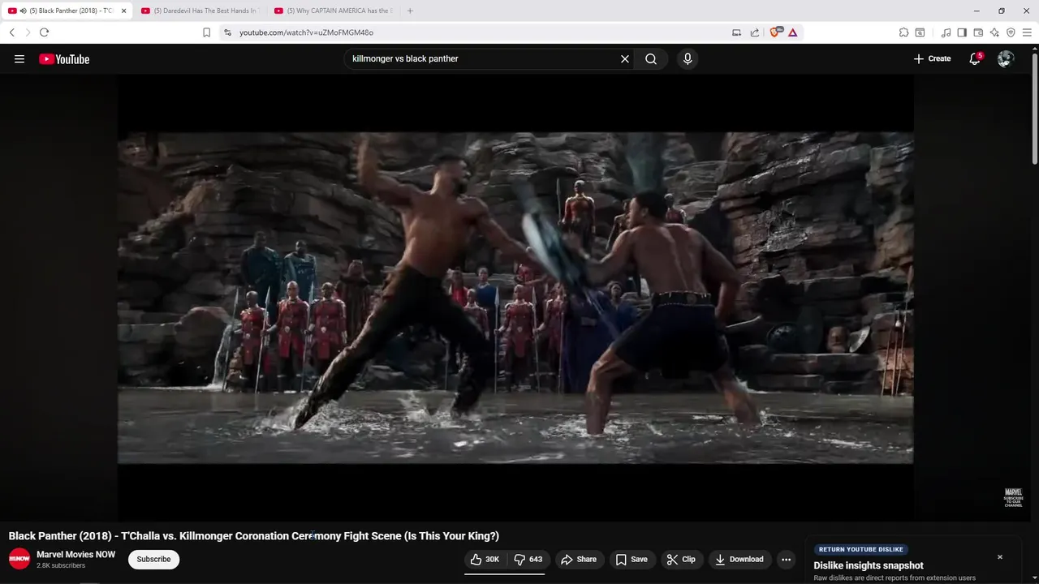
Task: Open media control music note icon
Action: [946, 32]
